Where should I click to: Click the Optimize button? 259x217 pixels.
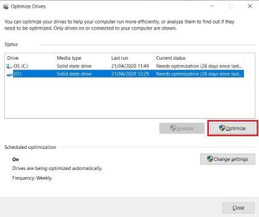232,128
